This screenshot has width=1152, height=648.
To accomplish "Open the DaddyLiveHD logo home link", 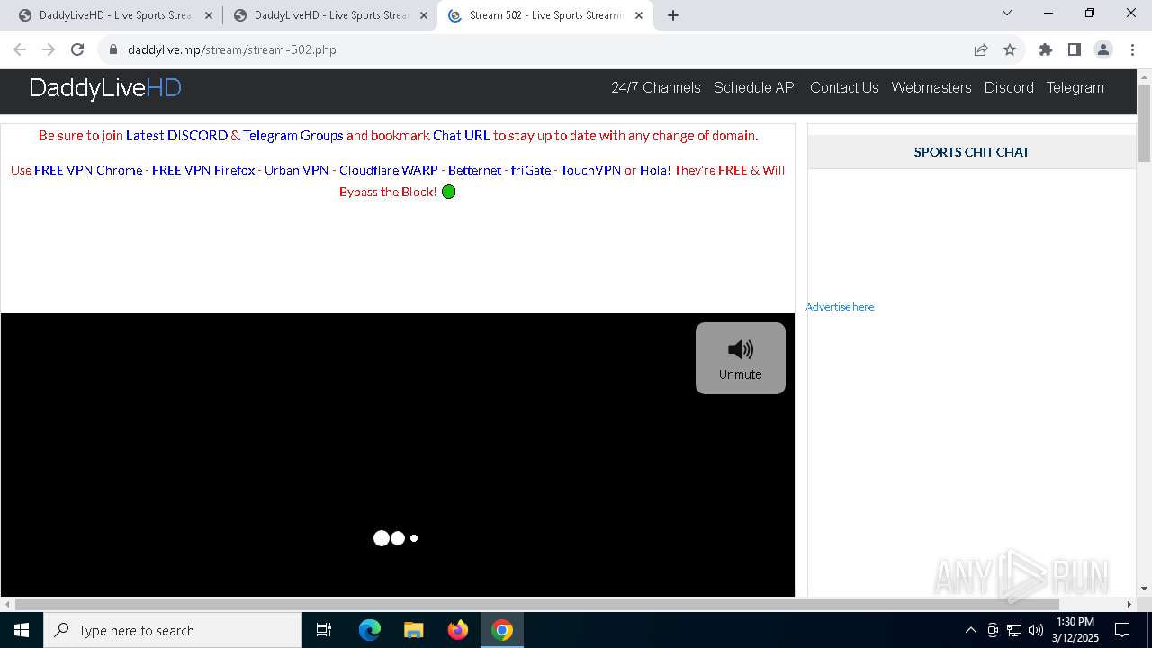I will (105, 88).
